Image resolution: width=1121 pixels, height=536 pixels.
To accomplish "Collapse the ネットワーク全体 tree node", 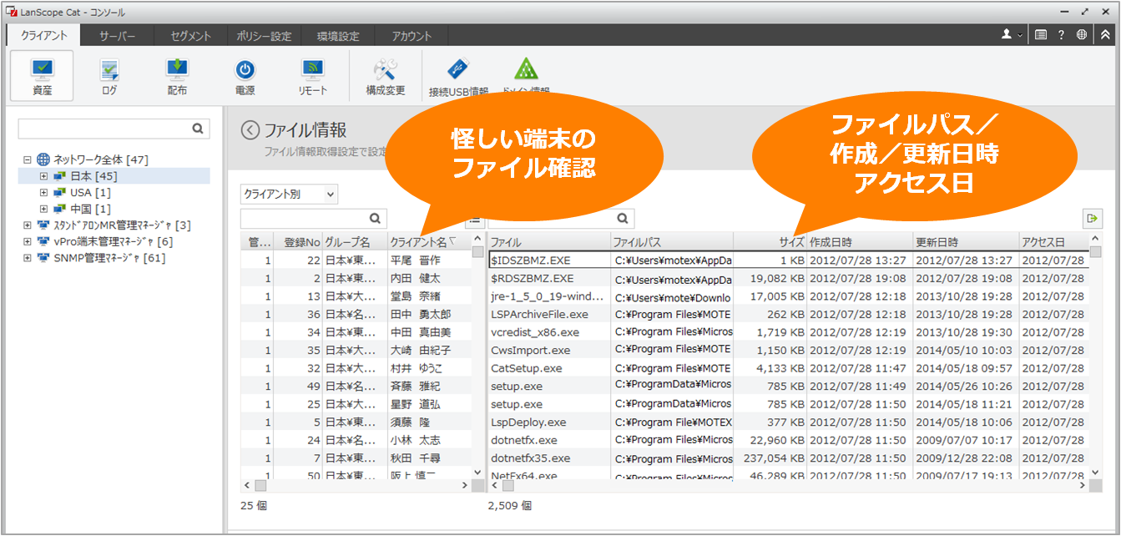I will point(28,159).
